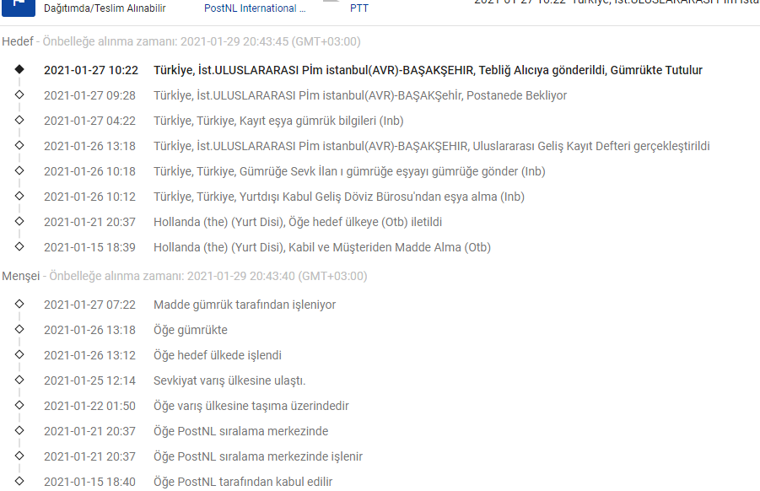Click the marker beside Öğe gümrükte

[x=19, y=329]
